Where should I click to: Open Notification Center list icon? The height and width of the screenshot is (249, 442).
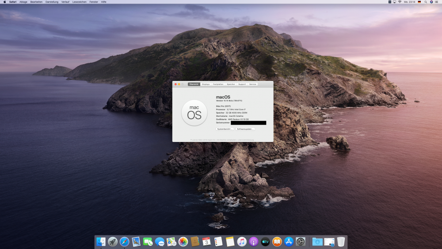[x=437, y=2]
